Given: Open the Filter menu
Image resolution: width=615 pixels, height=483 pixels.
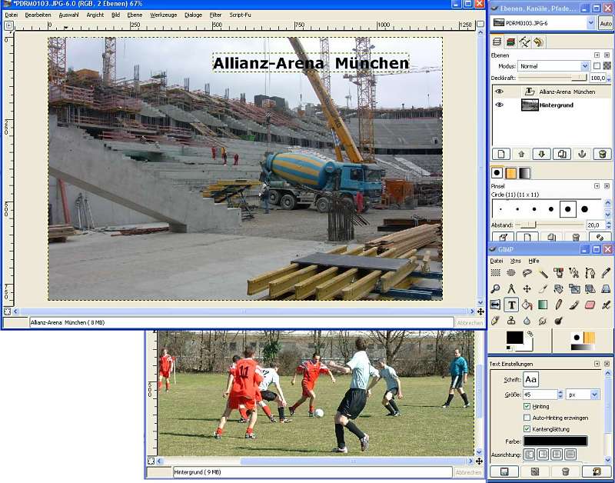Looking at the screenshot, I should (215, 15).
